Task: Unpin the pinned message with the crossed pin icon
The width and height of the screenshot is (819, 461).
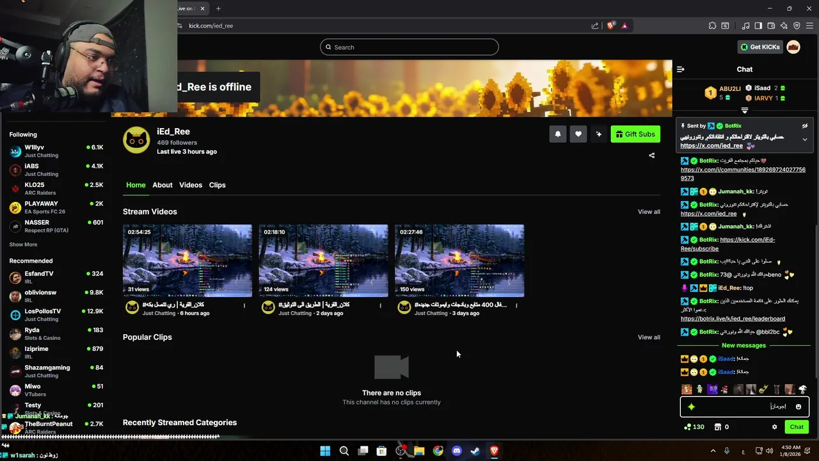Action: point(804,126)
